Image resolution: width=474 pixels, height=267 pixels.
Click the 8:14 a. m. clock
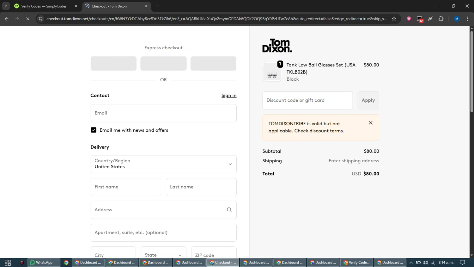pos(446,263)
